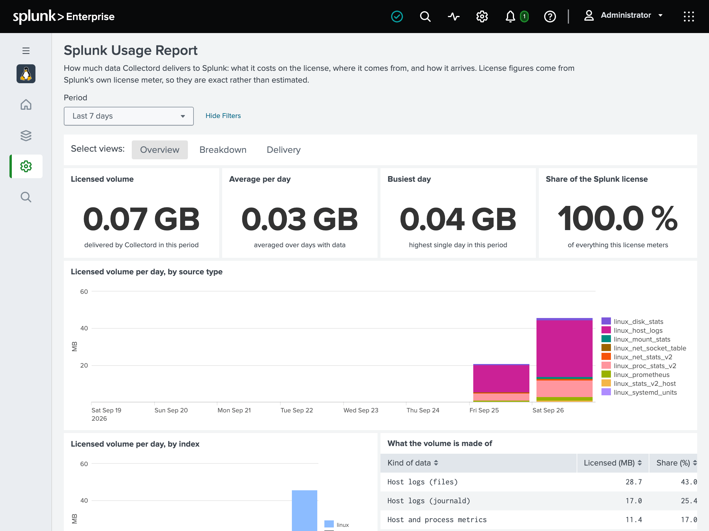
Task: Open the notifications bell
Action: 510,16
